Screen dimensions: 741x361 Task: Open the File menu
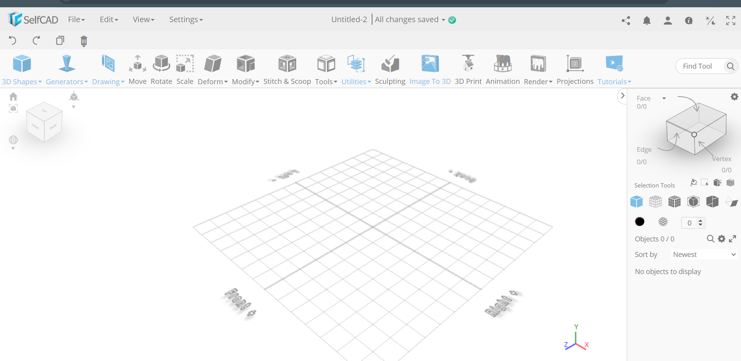pos(76,19)
